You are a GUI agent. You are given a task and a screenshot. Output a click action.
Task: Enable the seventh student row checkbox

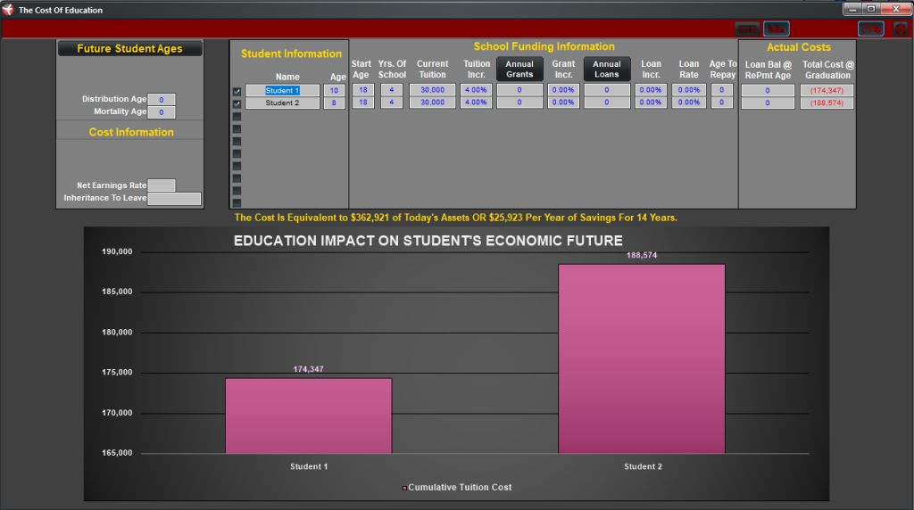click(x=237, y=166)
